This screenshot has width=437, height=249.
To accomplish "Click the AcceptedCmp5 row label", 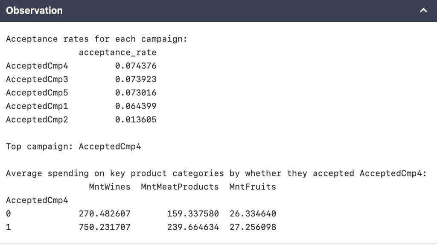I will [37, 93].
